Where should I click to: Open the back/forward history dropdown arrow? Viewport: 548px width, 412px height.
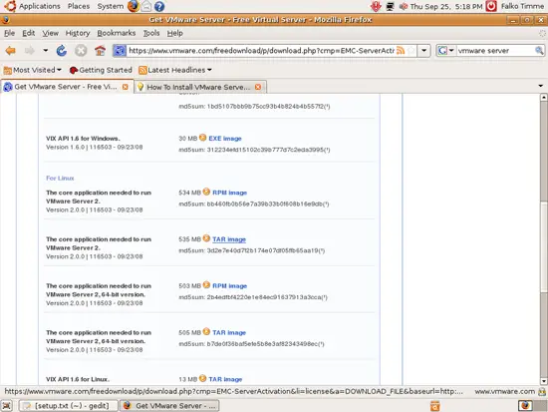(x=46, y=51)
